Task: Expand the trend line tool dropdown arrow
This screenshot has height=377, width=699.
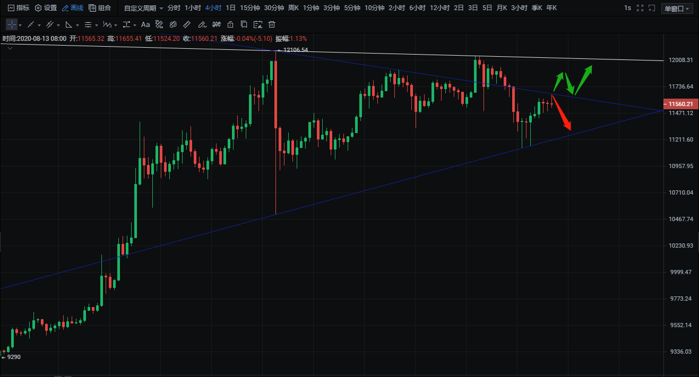Action: (x=39, y=25)
